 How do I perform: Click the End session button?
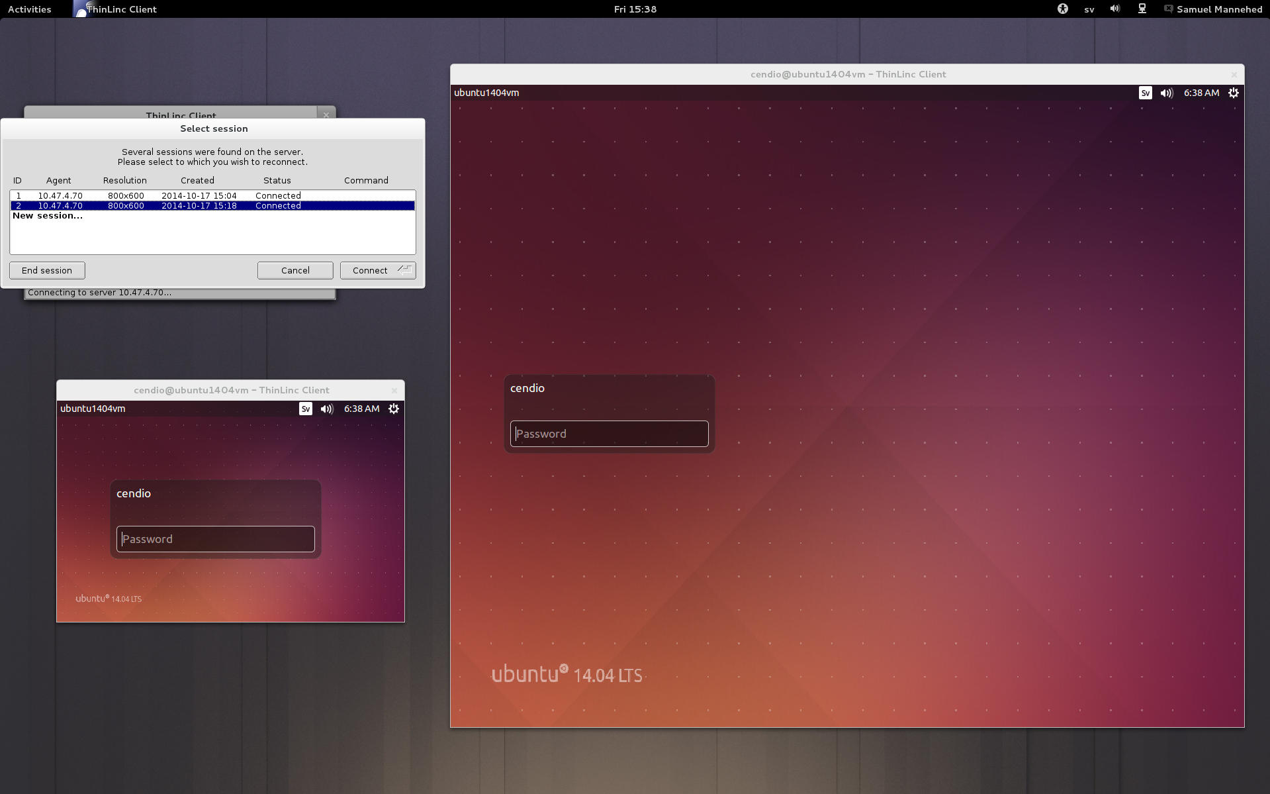tap(47, 270)
